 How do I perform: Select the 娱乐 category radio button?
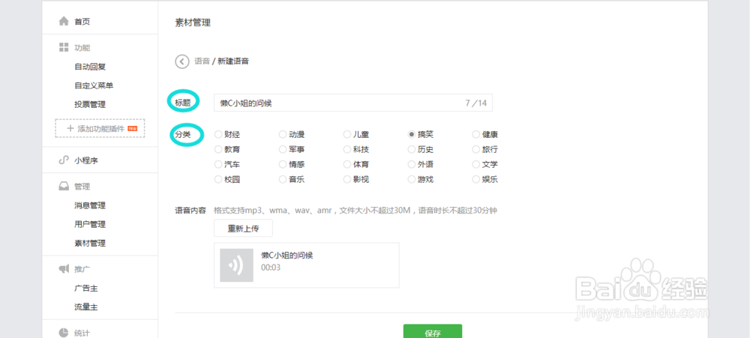coord(475,180)
